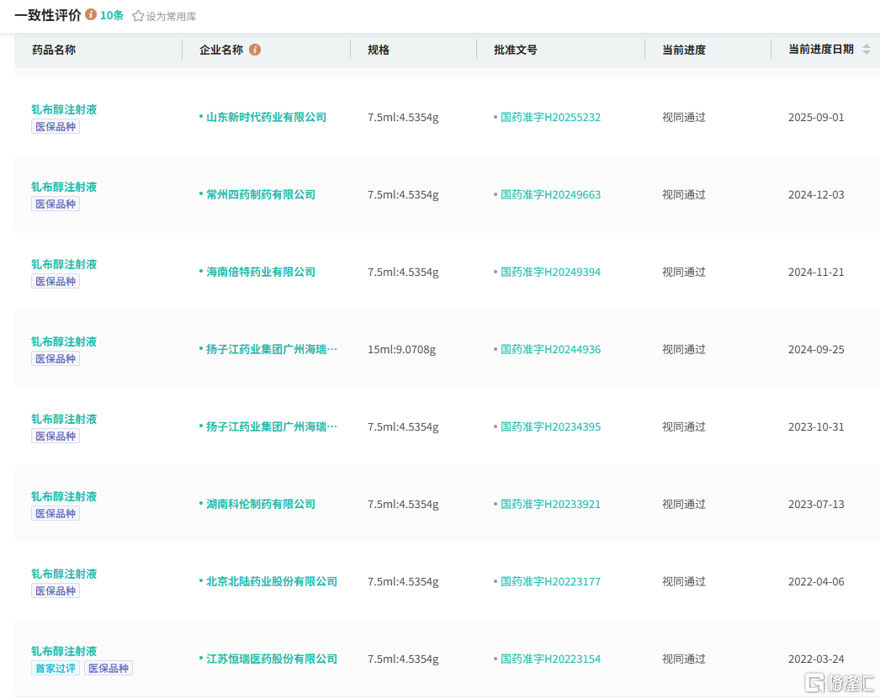Click 当前进度 column header
Image resolution: width=880 pixels, height=699 pixels.
pyautogui.click(x=684, y=50)
